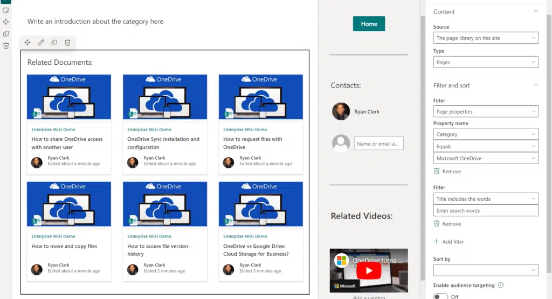Click the duplicate web part icon in the floating toolbar
This screenshot has width=552, height=299.
[54, 42]
